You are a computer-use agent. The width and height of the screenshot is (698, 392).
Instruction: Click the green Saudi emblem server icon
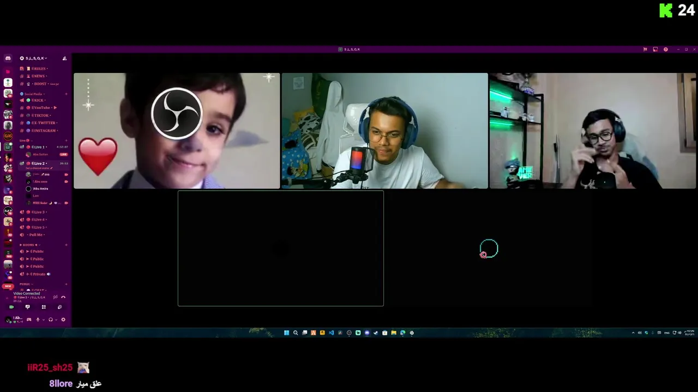pos(8,82)
